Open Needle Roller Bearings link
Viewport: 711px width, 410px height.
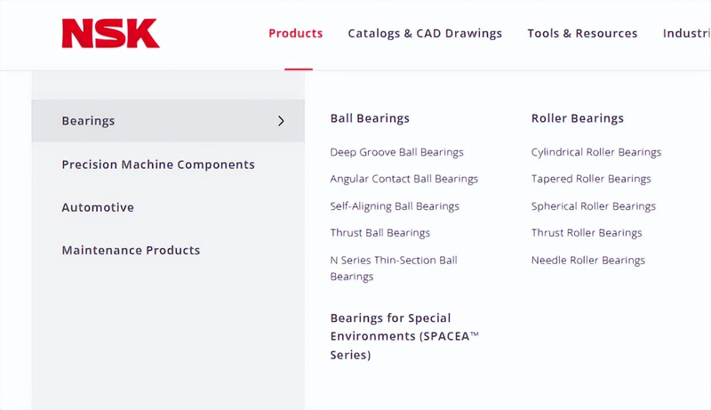tap(587, 261)
